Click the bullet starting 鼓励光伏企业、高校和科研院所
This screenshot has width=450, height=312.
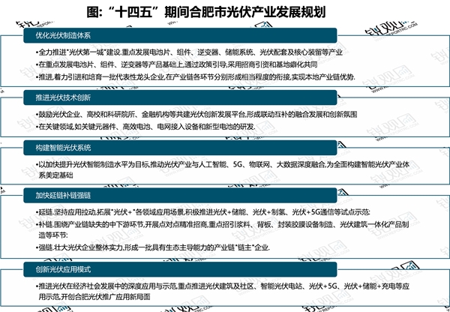click(196, 115)
